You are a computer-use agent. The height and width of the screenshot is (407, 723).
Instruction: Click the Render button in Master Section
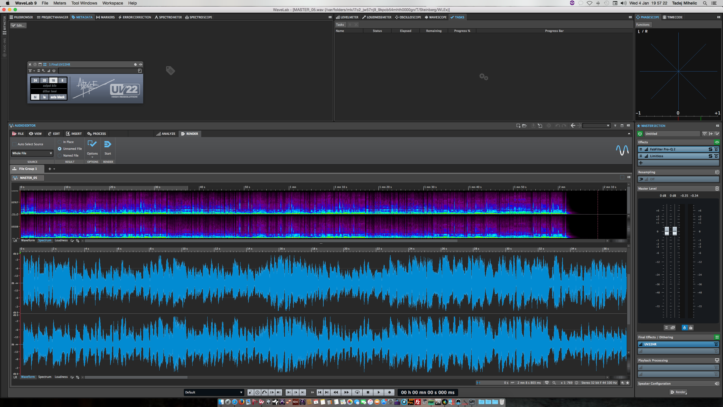[678, 392]
